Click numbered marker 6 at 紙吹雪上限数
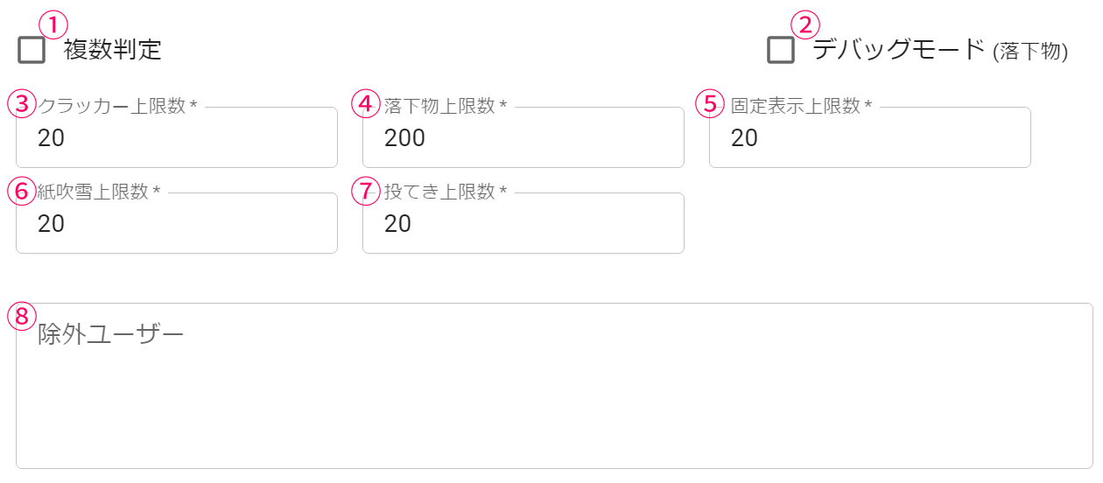The width and height of the screenshot is (1103, 483). 22,190
